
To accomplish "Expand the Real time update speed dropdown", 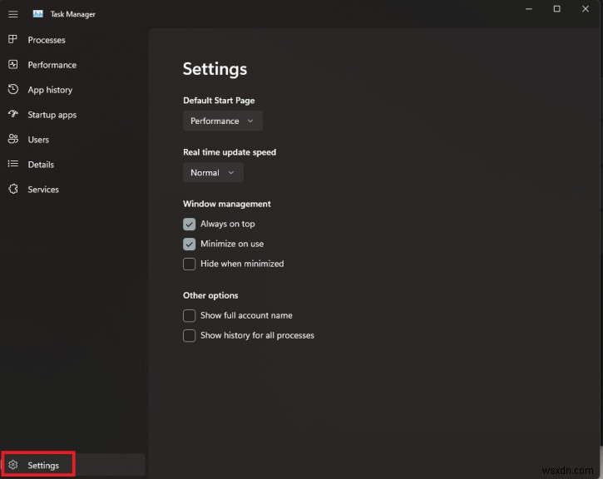I will (x=213, y=173).
